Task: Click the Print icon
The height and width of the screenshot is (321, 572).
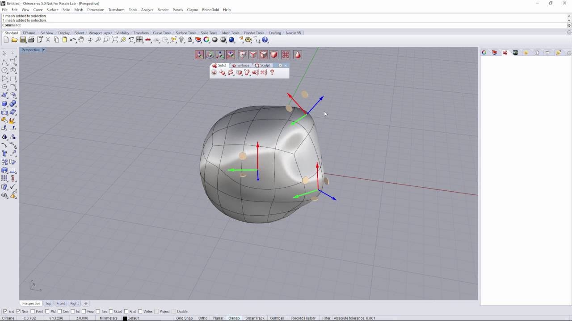Action: click(x=31, y=40)
